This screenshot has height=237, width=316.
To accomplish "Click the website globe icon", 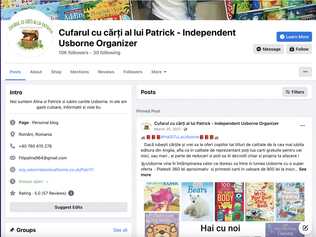I will [13, 170].
